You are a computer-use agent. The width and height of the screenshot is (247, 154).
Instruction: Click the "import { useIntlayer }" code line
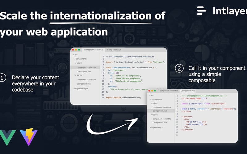point(204,104)
